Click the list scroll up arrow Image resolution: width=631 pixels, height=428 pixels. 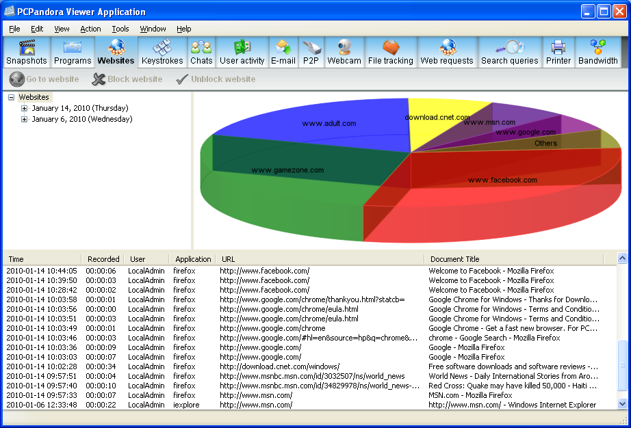tap(622, 258)
